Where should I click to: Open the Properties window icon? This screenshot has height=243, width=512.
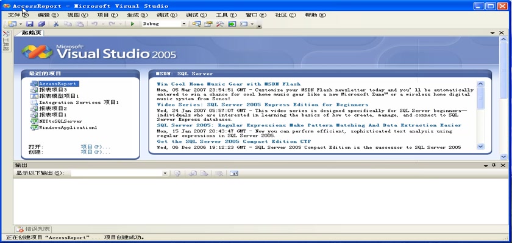[x=208, y=24]
